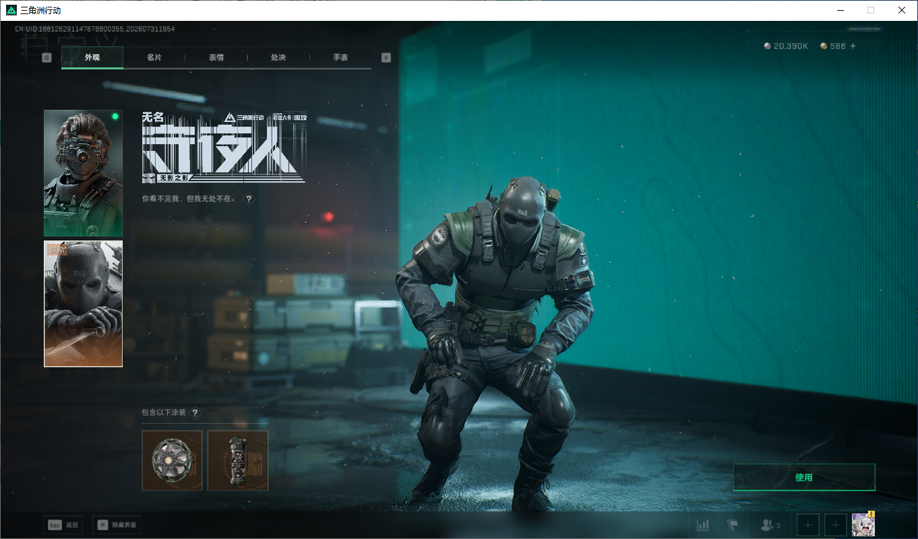Click the 隐藏界面 button

[117, 525]
